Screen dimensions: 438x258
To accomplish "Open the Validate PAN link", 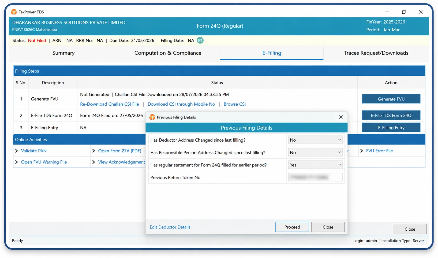I will 34,151.
